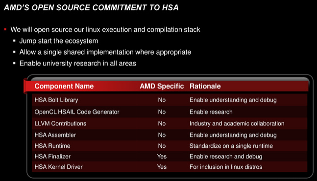
Task: Click 'No' in the HSA Runtime row
Action: [162, 146]
